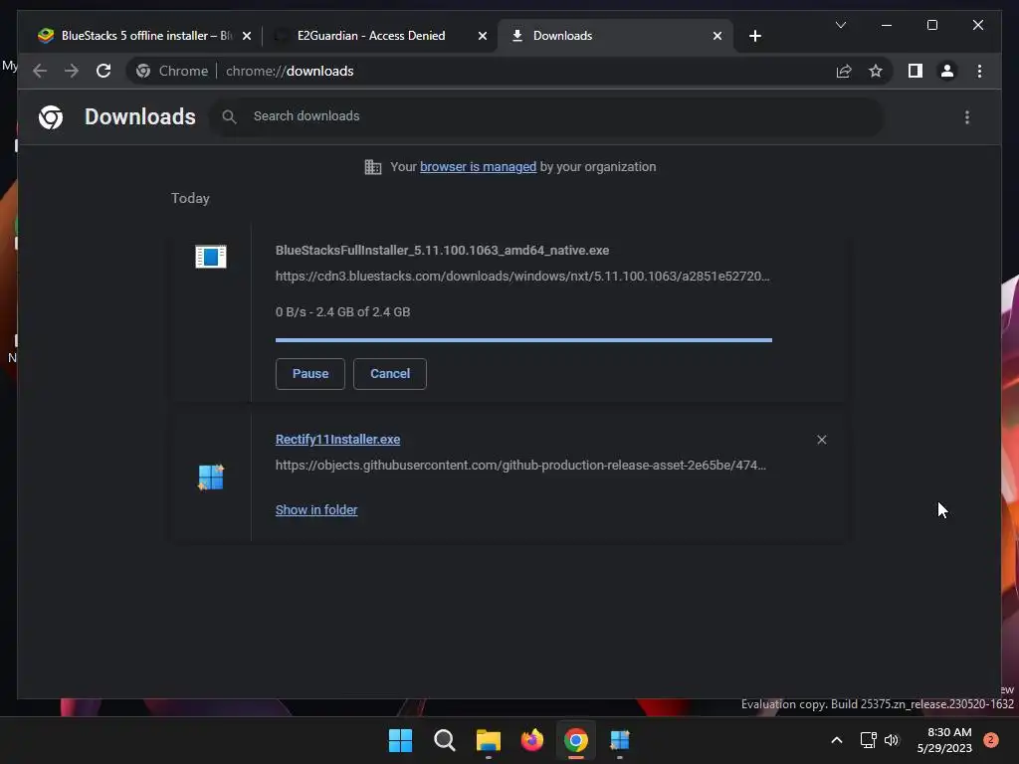Switch to E2Guardian - Access Denied tab

click(x=380, y=36)
